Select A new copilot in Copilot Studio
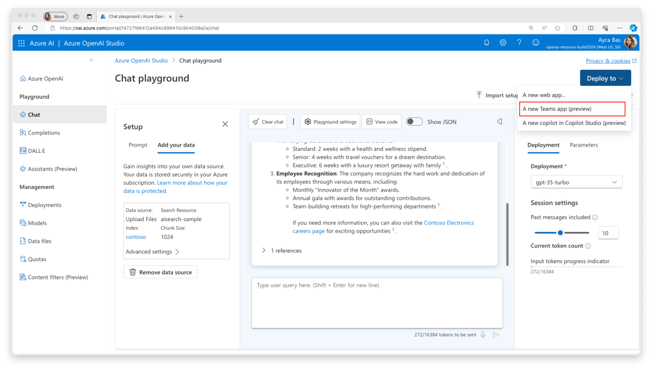Viewport: 652px width, 369px height. click(574, 123)
